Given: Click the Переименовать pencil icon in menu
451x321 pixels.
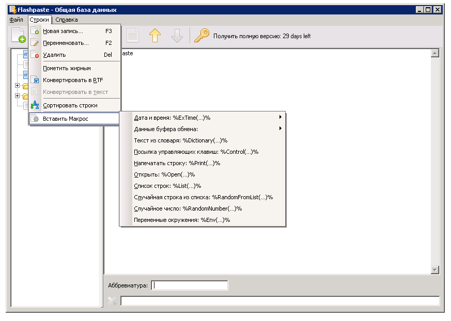Looking at the screenshot, I should click(35, 42).
